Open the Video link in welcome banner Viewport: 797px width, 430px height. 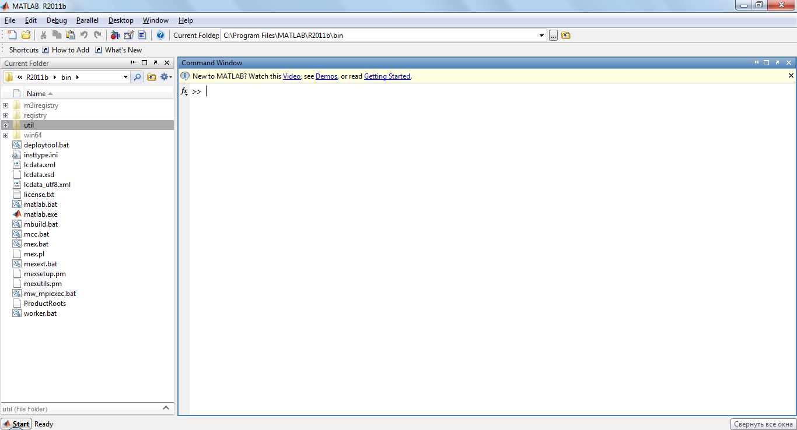[x=292, y=76]
